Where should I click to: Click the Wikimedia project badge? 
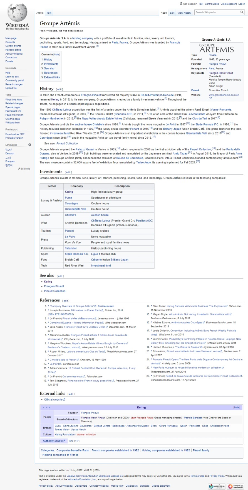pos(217,486)
